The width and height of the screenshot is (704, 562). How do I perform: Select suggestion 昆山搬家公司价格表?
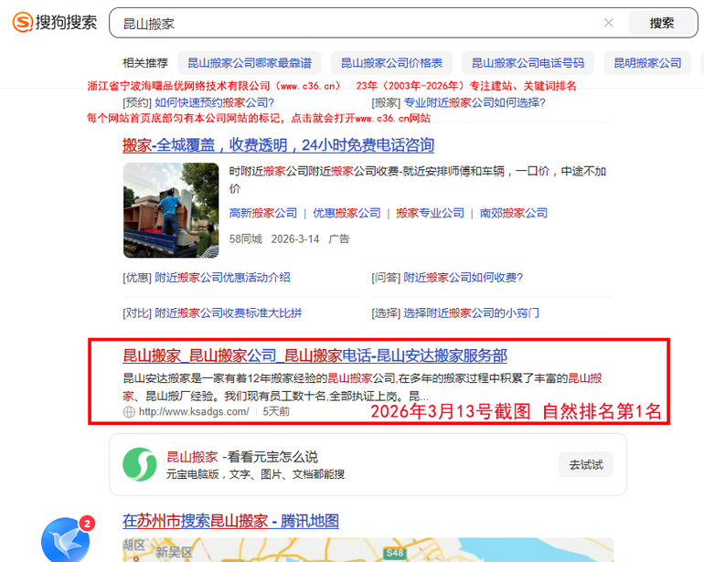click(x=391, y=63)
